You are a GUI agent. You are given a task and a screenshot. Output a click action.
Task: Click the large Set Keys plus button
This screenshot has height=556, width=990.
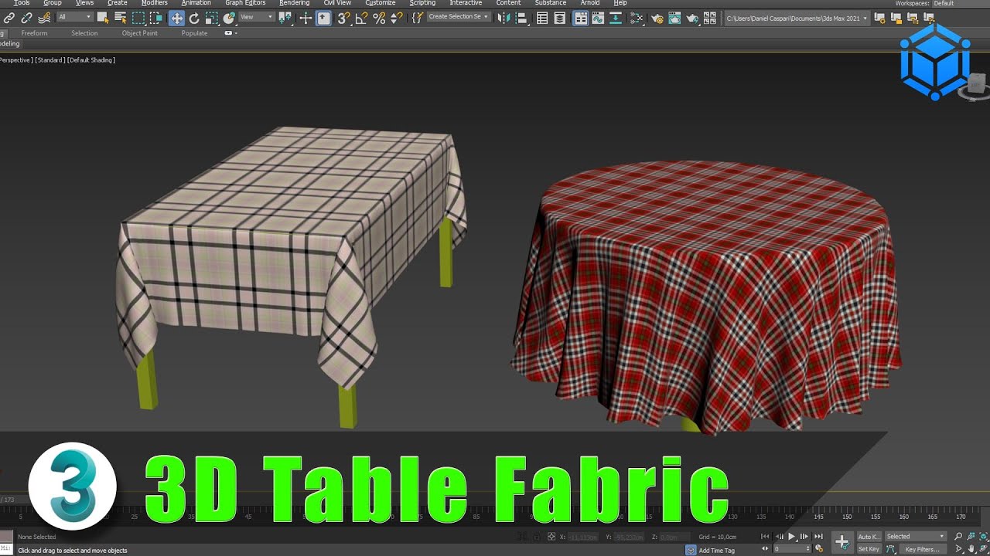pyautogui.click(x=842, y=542)
